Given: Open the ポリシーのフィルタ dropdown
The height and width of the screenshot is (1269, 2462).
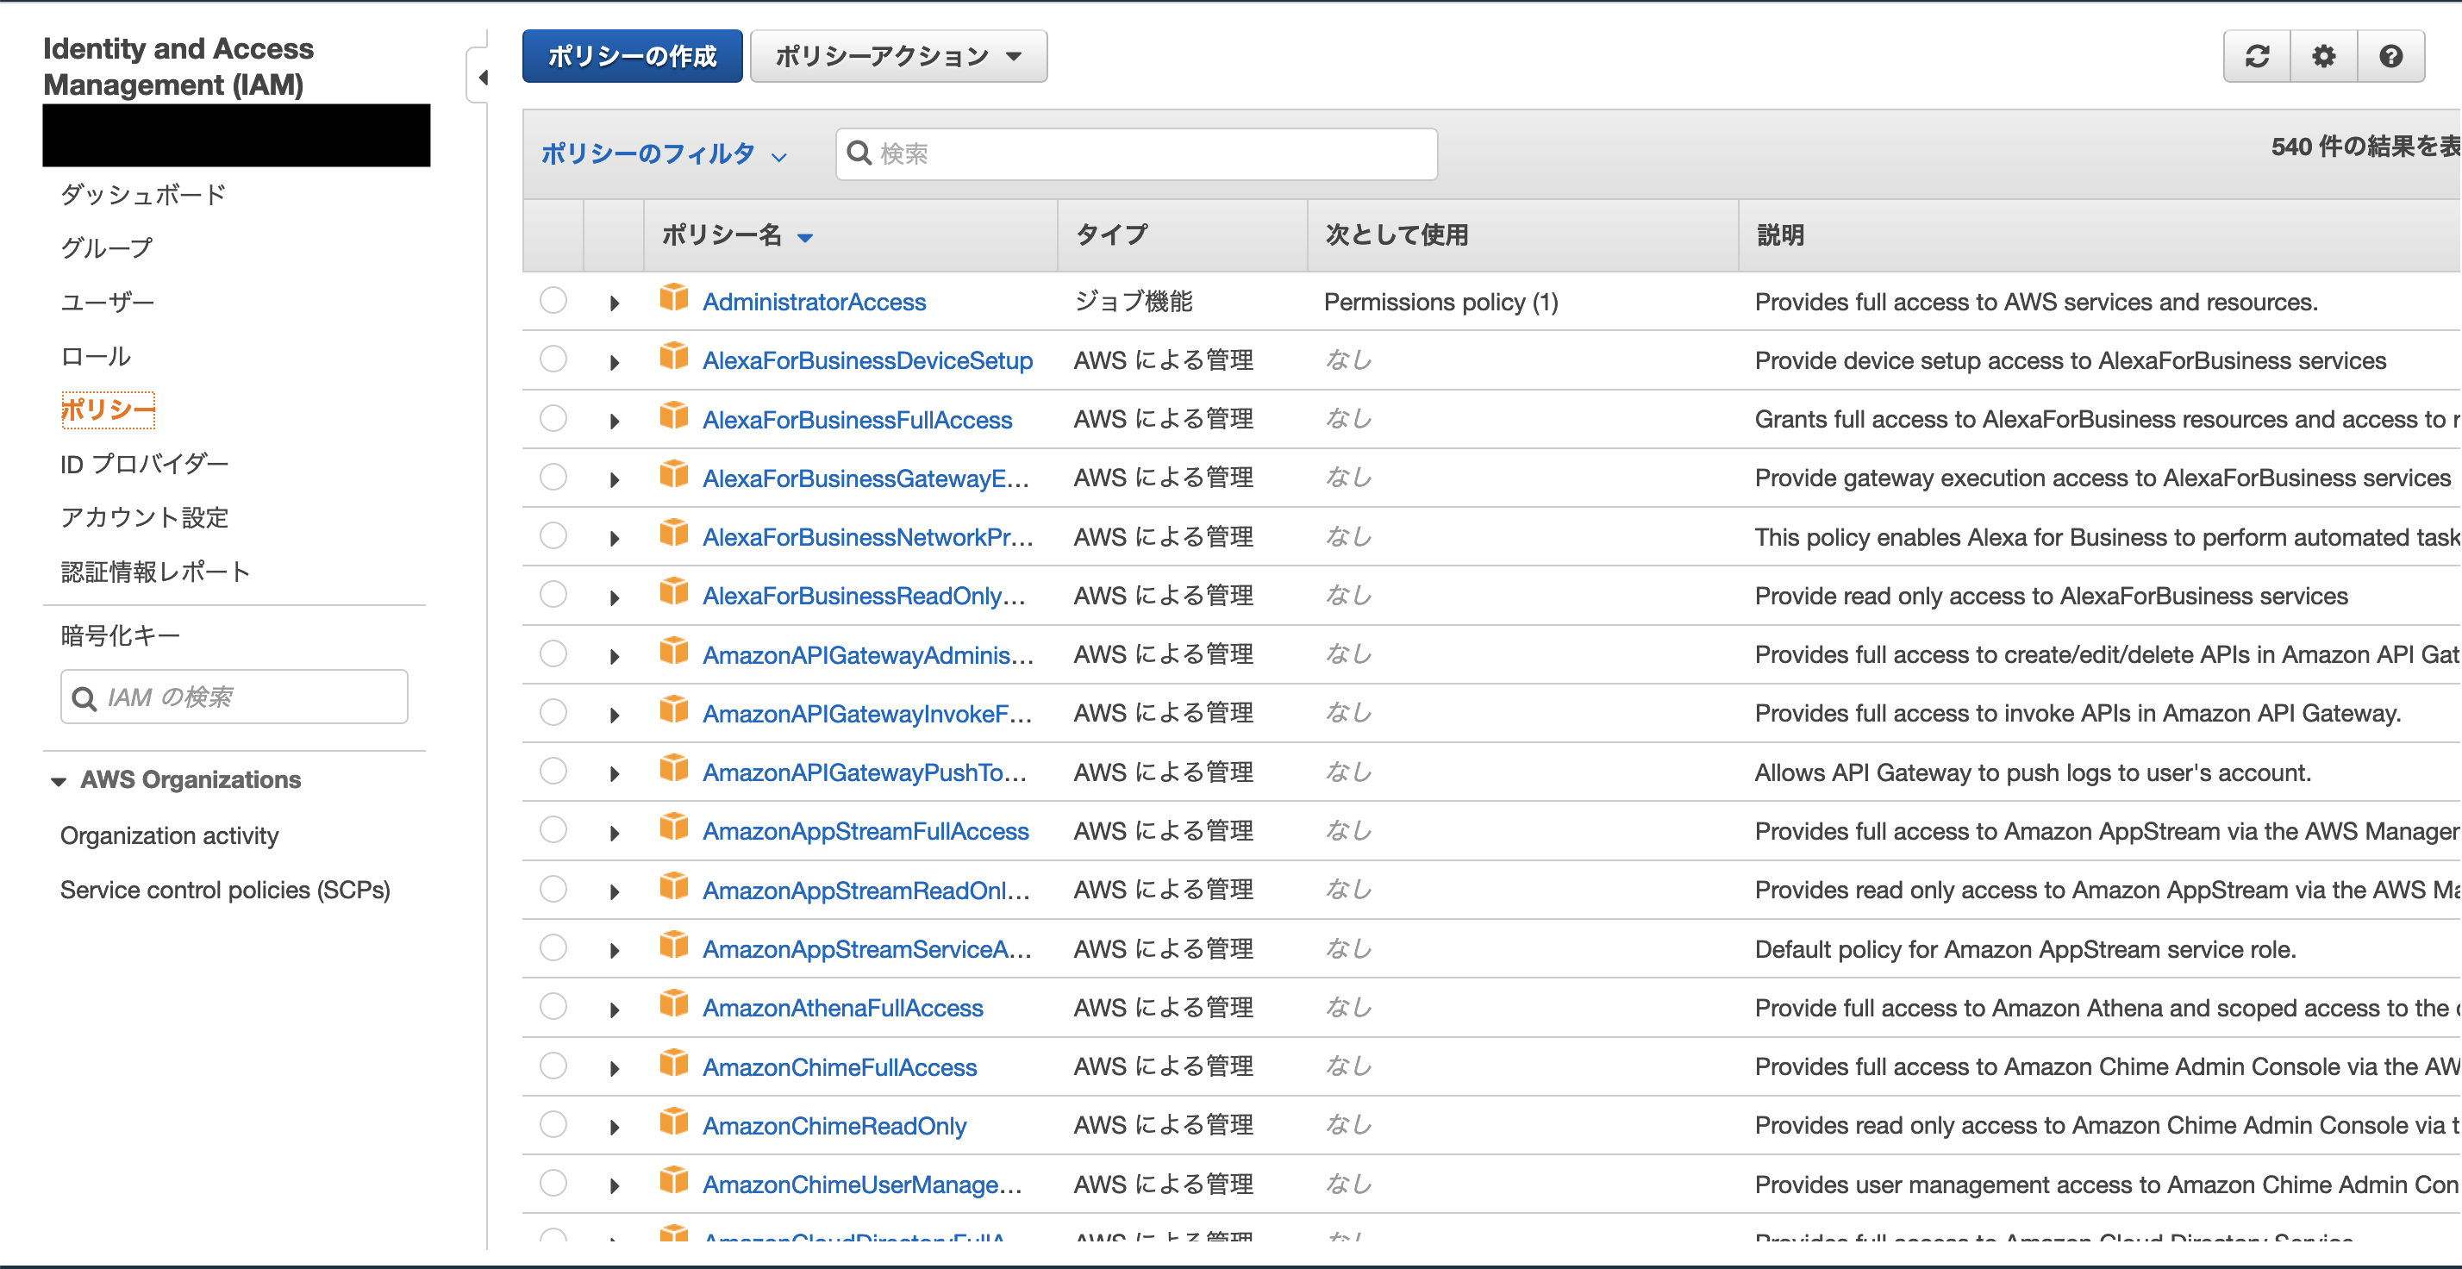Looking at the screenshot, I should 665,153.
